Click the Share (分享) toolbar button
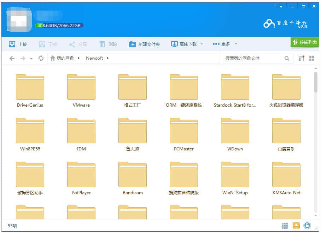The image size is (321, 233). tap(78, 44)
